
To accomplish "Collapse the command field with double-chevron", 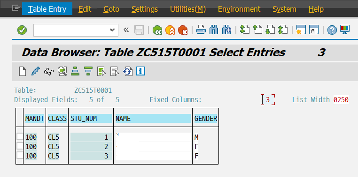I will 126,30.
